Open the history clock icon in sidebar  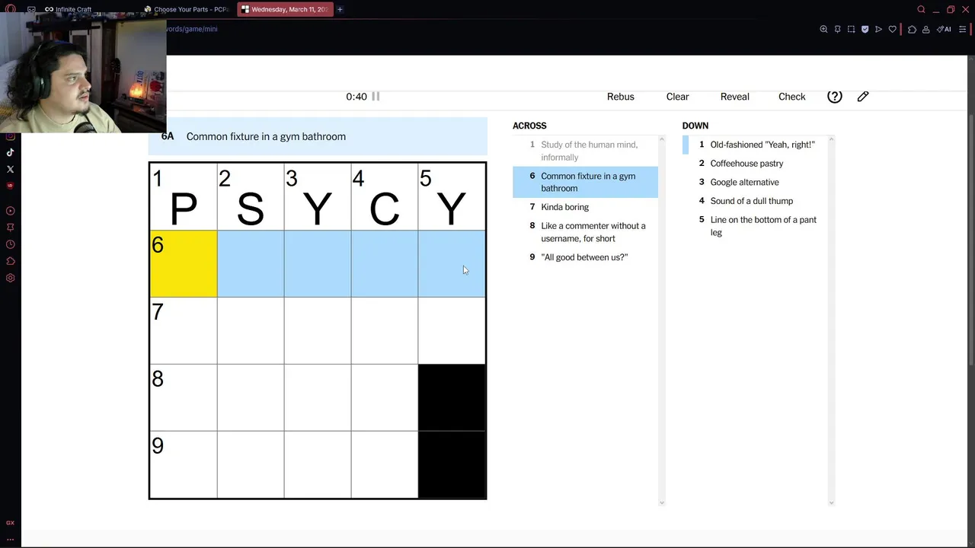(x=10, y=244)
